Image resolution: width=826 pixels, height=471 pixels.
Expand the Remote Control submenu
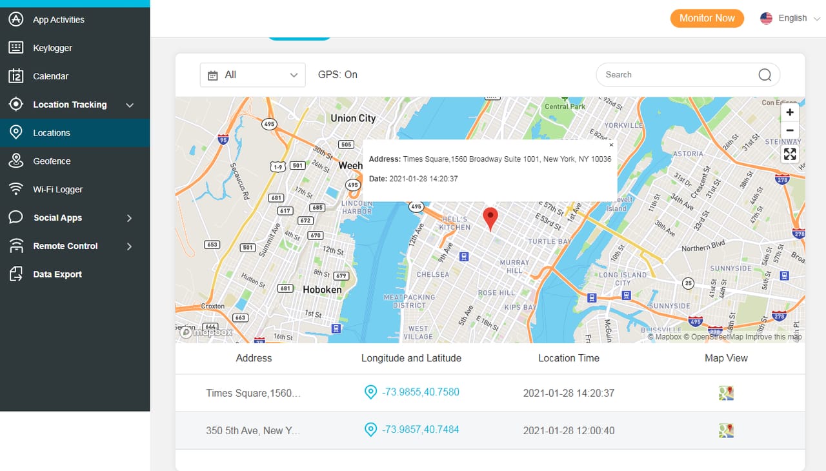130,246
